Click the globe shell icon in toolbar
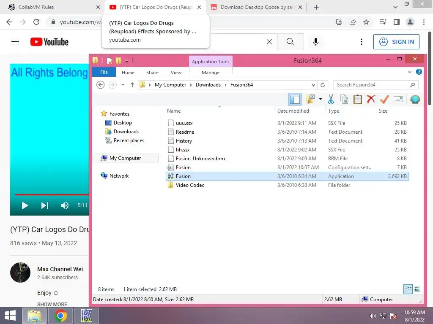433x324 pixels. click(415, 99)
